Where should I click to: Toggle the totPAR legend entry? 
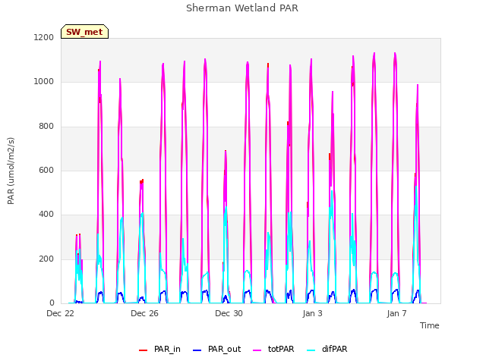273,349
